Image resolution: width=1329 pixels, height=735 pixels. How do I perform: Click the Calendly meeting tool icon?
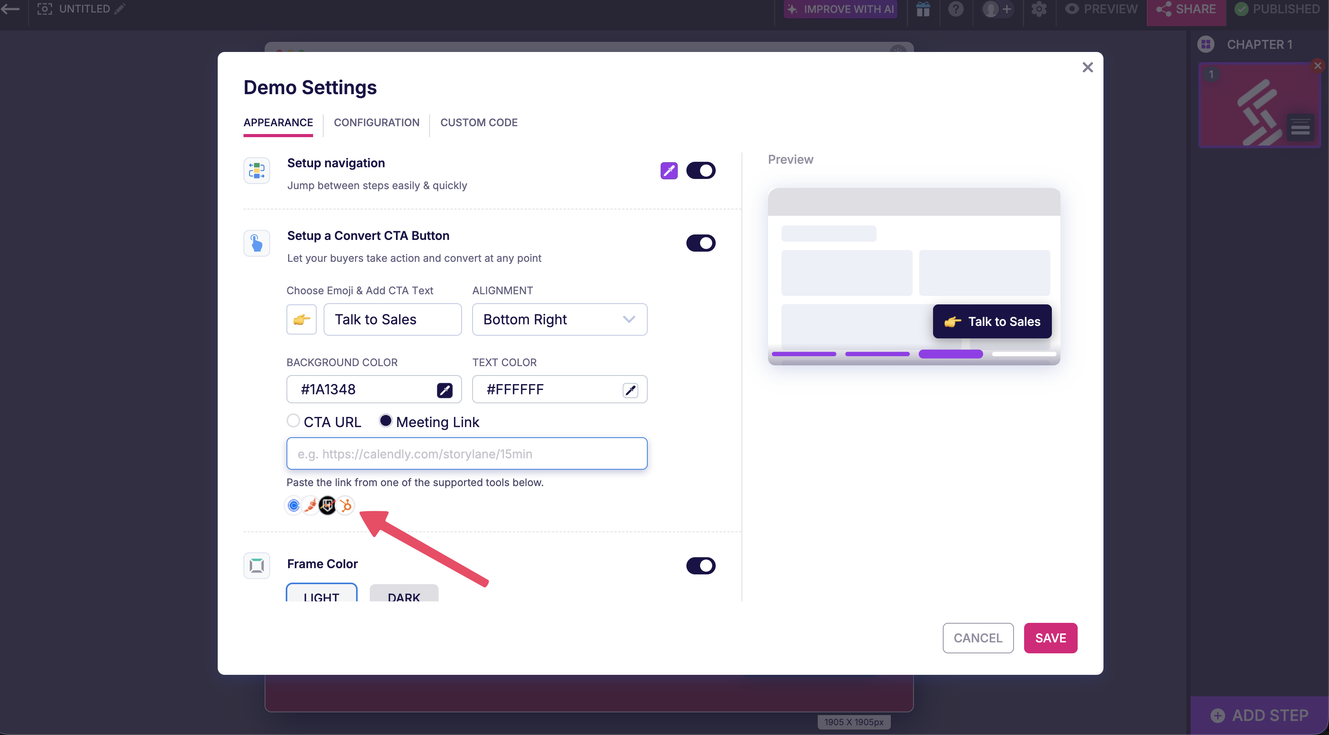tap(294, 506)
